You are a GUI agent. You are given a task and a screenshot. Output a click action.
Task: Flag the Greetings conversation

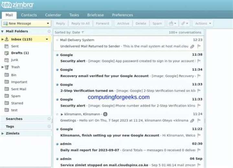(x=199, y=120)
